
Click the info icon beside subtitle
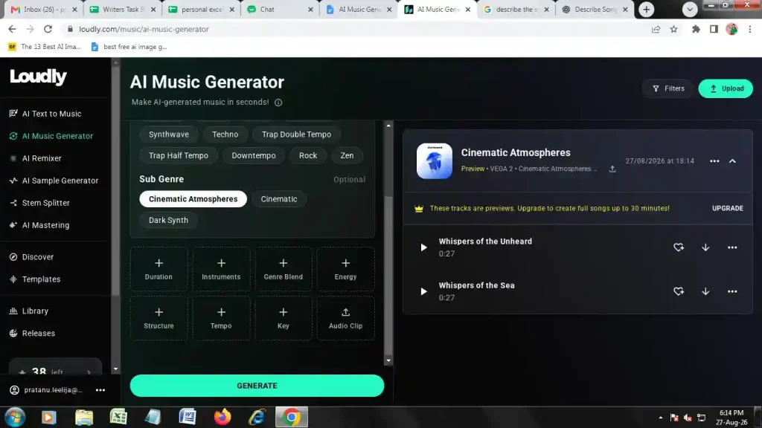point(278,103)
